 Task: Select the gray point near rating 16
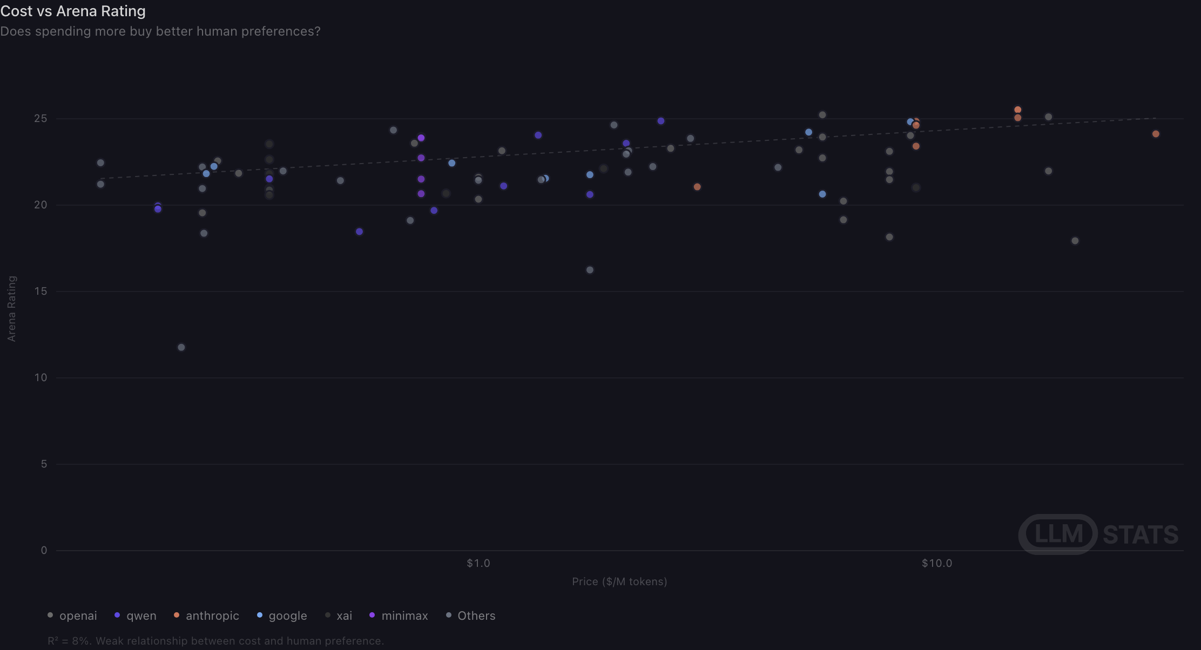[x=590, y=270]
